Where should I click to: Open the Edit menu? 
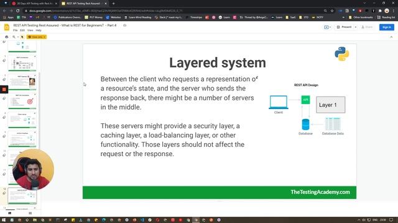pyautogui.click(x=22, y=30)
